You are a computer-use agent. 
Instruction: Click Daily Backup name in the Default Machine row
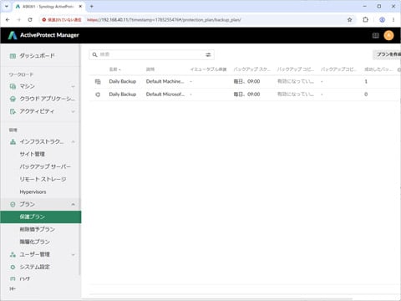coord(123,82)
